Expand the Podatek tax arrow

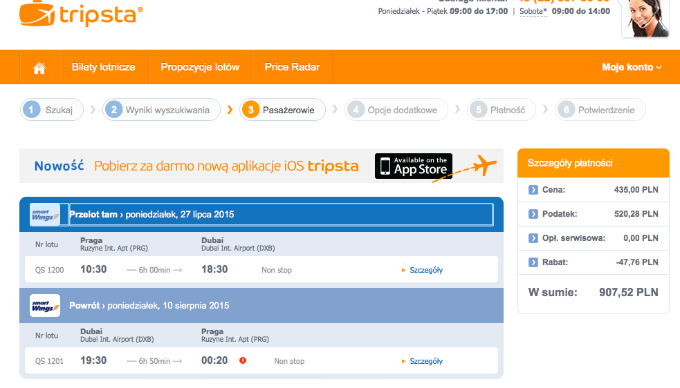coord(533,214)
